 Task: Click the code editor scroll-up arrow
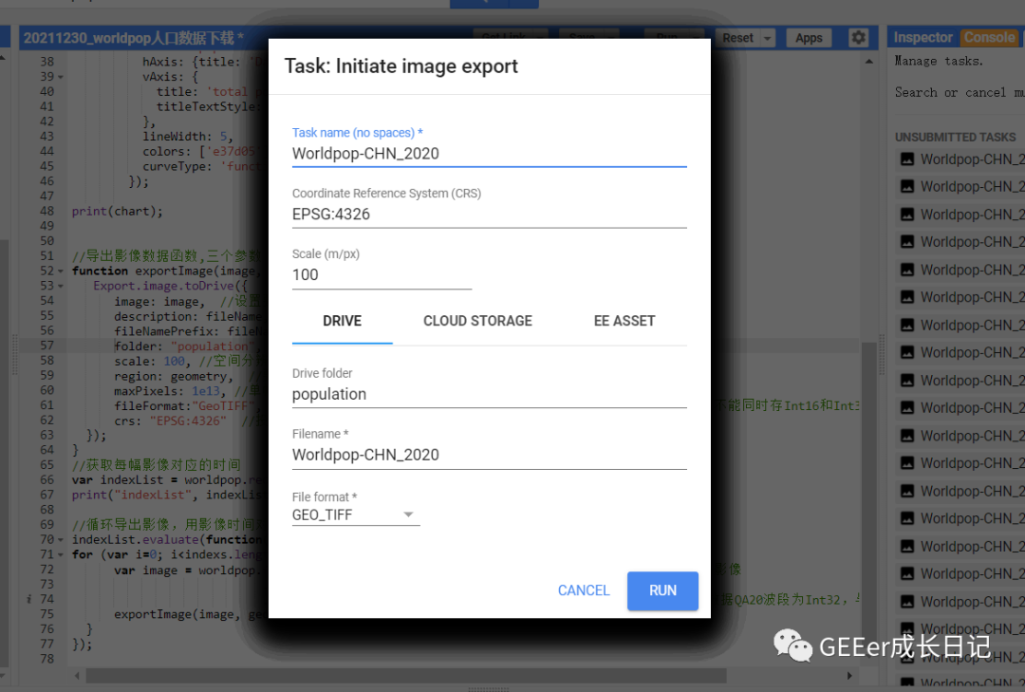[868, 62]
